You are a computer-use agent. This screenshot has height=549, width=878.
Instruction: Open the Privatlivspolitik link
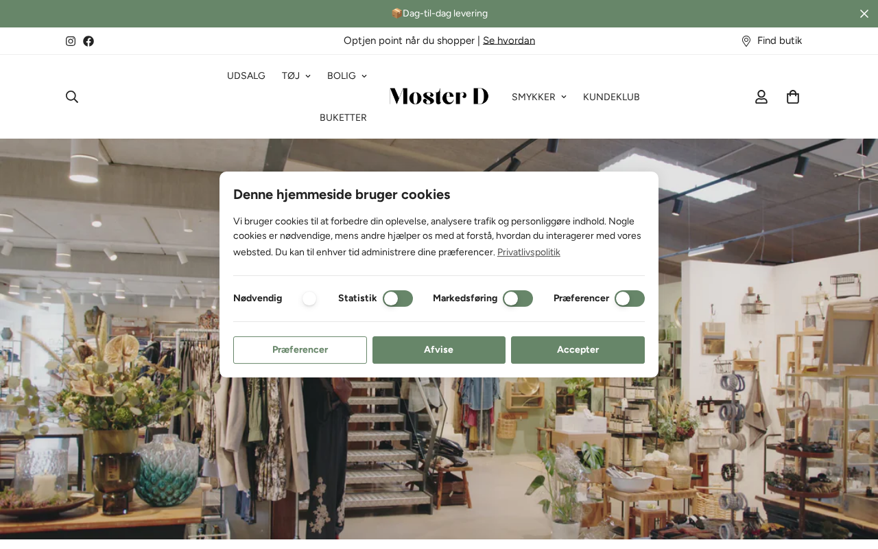point(529,252)
